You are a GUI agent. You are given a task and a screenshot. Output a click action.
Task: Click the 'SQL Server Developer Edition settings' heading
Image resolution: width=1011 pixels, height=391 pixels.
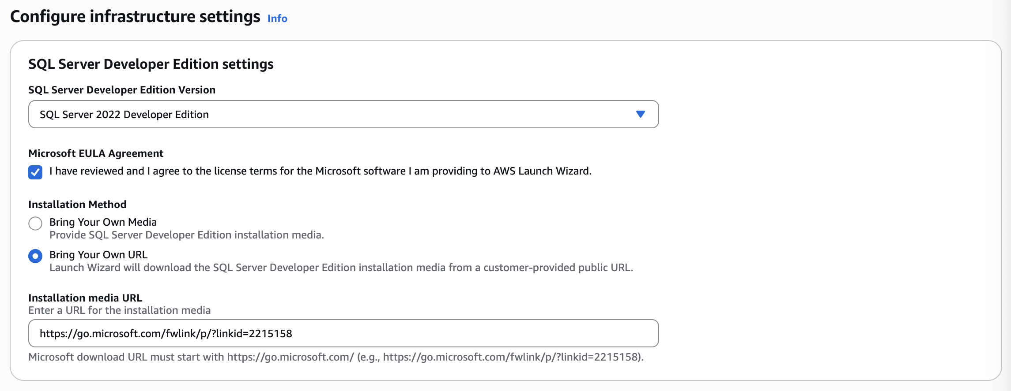pyautogui.click(x=151, y=64)
